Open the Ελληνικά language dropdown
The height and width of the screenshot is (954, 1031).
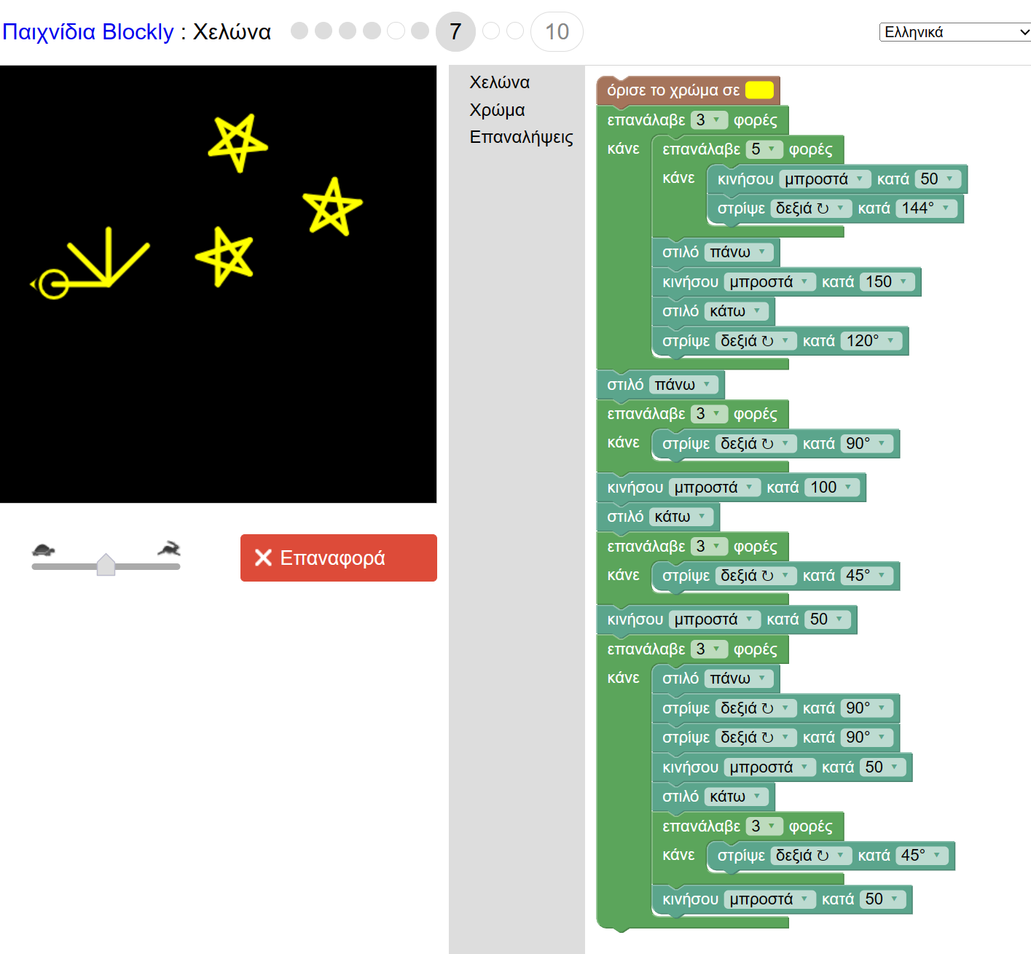[954, 32]
